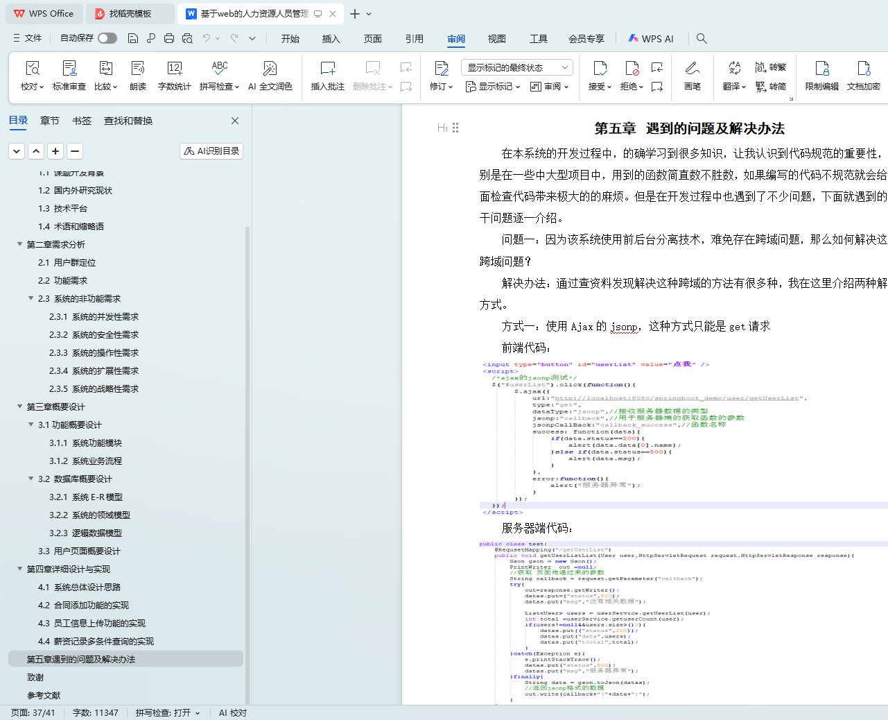The width and height of the screenshot is (888, 720).
Task: Click the minus button in outline toolbar
Action: coord(75,151)
